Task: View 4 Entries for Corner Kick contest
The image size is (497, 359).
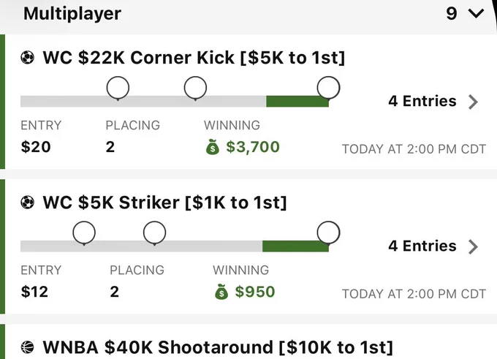Action: pos(422,101)
